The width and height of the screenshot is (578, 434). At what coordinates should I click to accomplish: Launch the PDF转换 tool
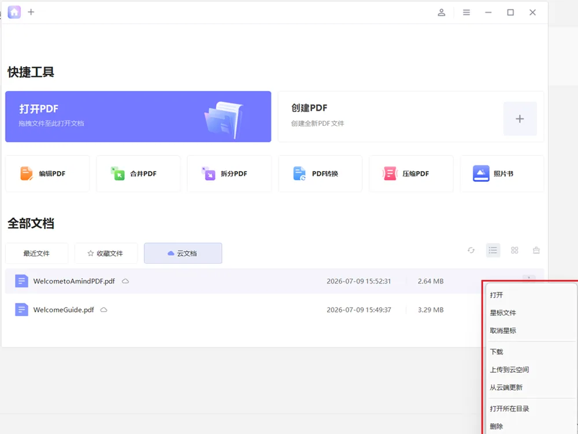(x=320, y=174)
